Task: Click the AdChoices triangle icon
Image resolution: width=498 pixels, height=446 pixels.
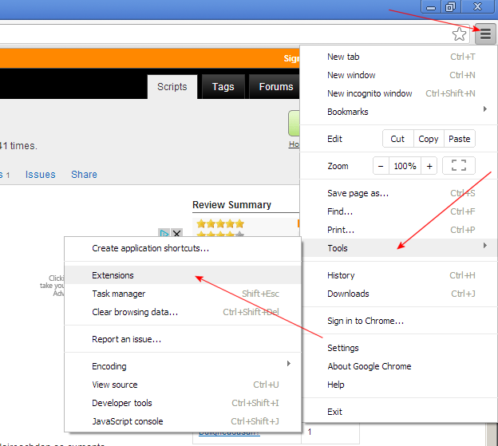Action: click(x=164, y=234)
